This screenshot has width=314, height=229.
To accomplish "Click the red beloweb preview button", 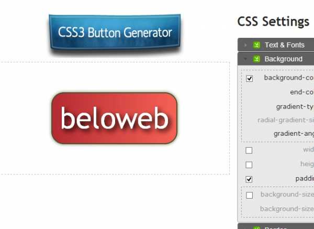I will (114, 118).
